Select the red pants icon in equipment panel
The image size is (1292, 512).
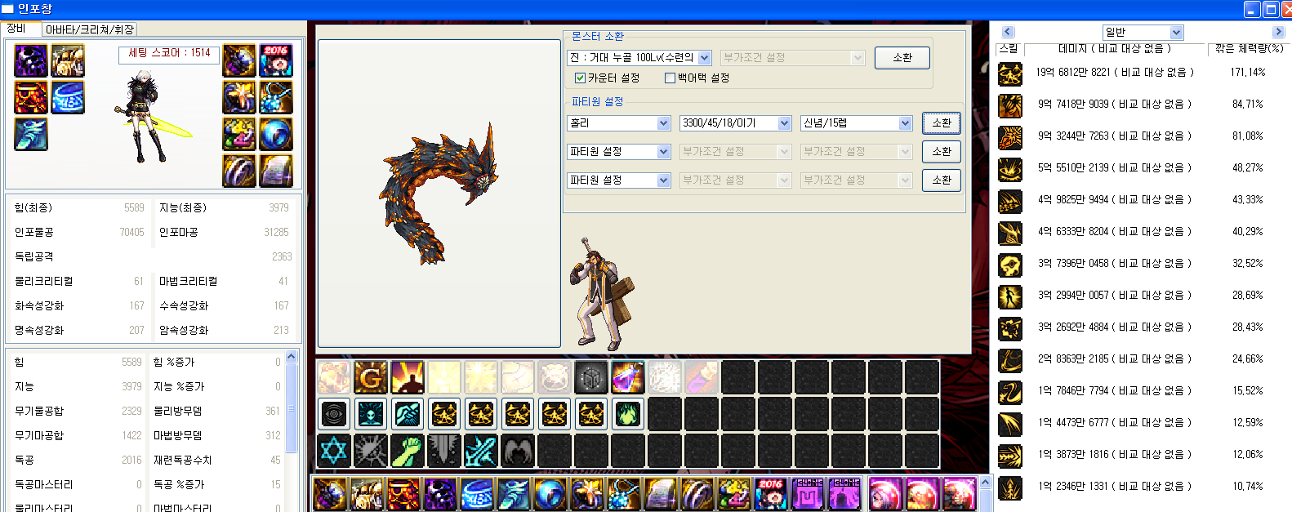point(31,98)
